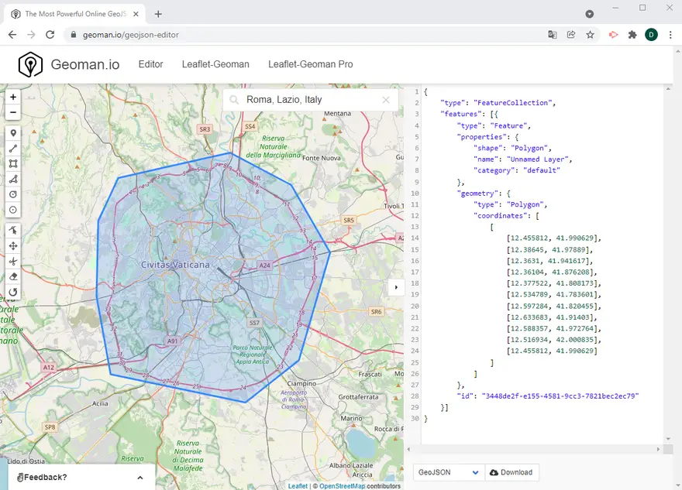Enable Drag Layers mode
This screenshot has width=682, height=490.
(13, 246)
